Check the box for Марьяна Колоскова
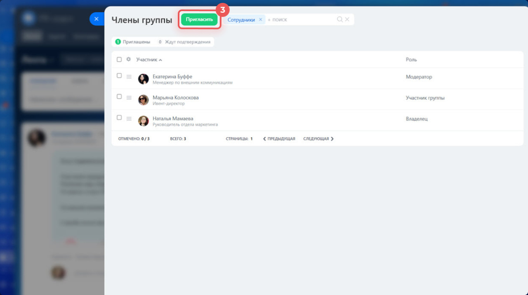The width and height of the screenshot is (528, 295). coord(119,96)
